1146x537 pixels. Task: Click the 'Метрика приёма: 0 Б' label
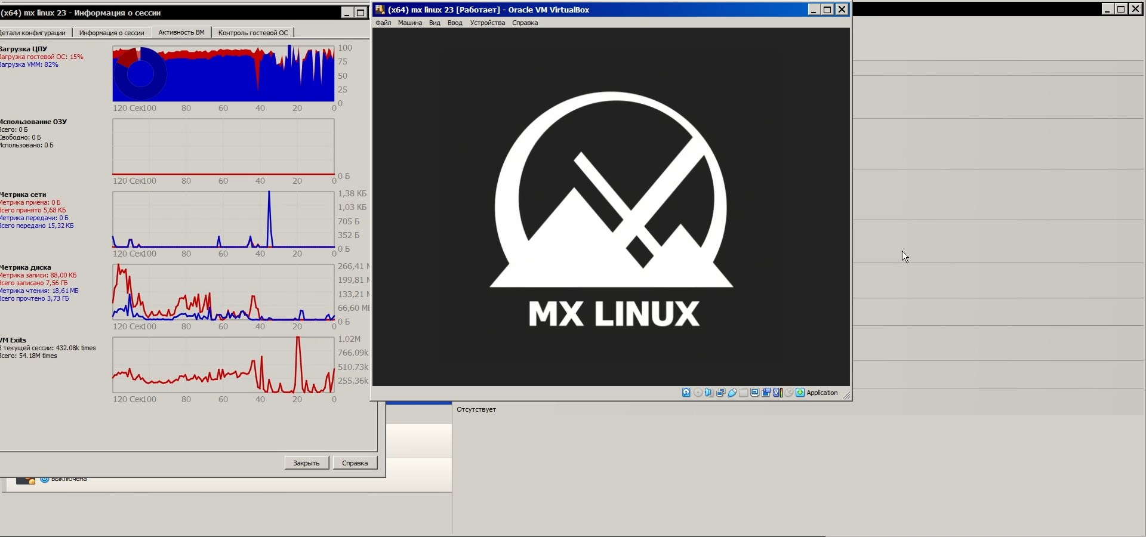[30, 202]
